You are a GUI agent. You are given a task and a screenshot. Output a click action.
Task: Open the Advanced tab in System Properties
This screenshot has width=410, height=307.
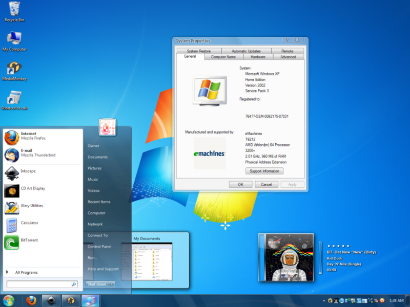(x=288, y=57)
